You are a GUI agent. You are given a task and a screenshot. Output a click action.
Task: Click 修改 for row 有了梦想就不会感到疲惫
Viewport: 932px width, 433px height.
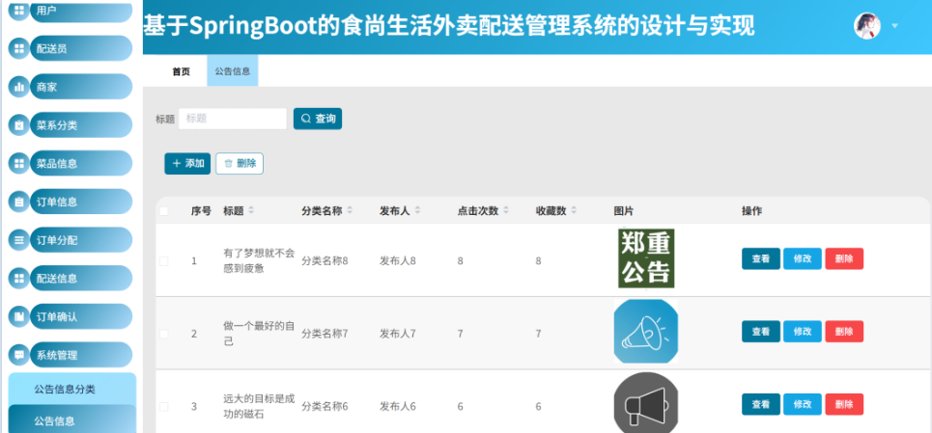point(803,258)
